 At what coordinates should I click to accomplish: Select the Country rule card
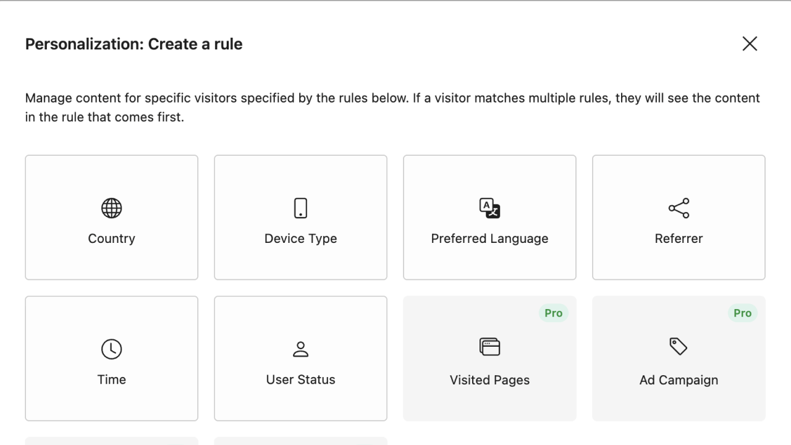(111, 217)
